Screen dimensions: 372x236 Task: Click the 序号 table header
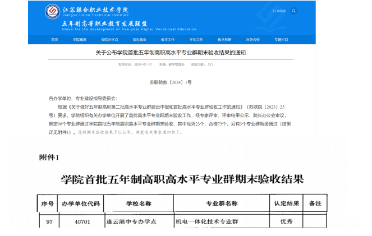click(x=47, y=203)
